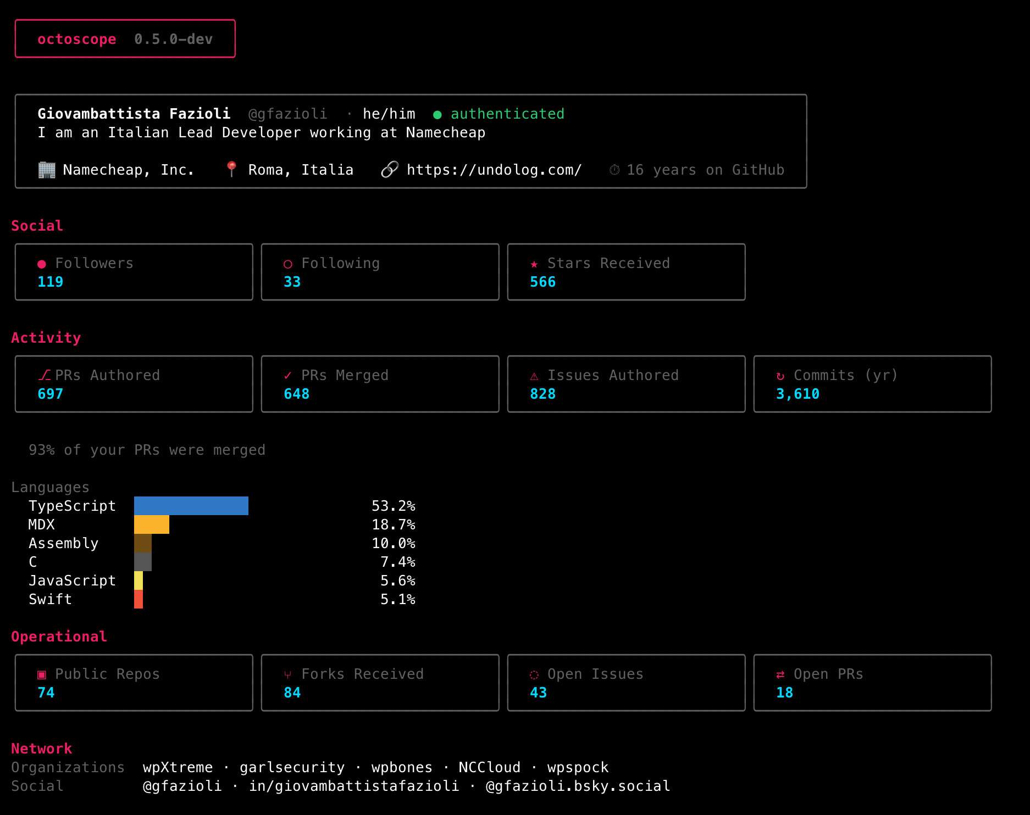Click the star icon on Stars Received card
This screenshot has width=1030, height=815.
(x=534, y=264)
